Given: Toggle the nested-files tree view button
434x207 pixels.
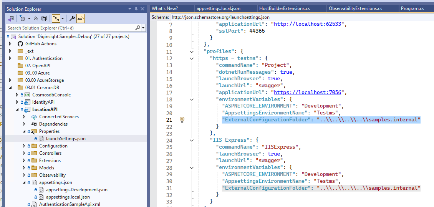Looking at the screenshot, I should 56,18.
